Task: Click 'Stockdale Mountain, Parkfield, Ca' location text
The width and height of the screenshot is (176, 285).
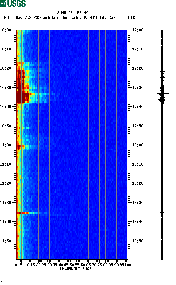Action: pos(77,18)
